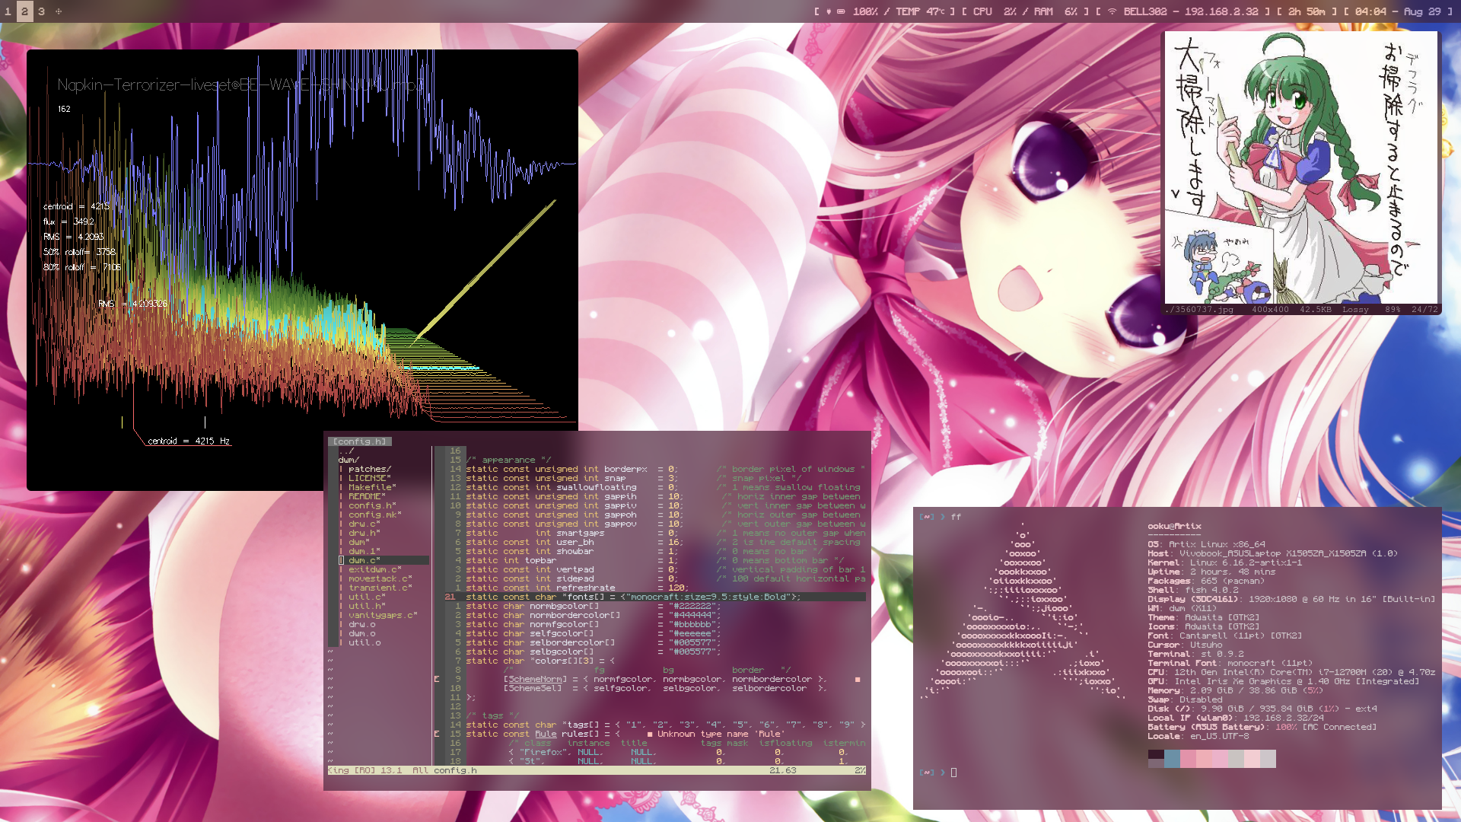Collapse the dwm/ directory in file tree
This screenshot has width=1461, height=822.
pos(349,460)
